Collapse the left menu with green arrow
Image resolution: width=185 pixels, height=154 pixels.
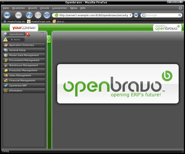tap(49, 39)
